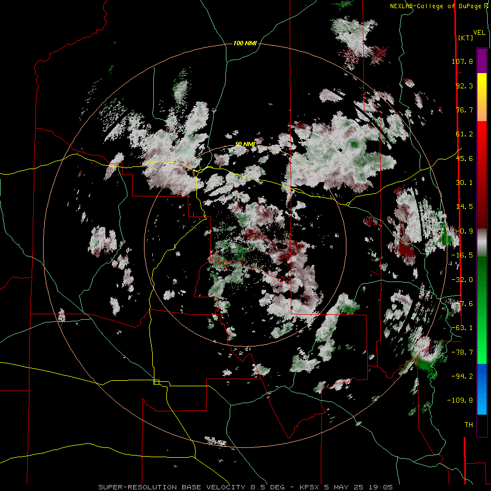
Task: Click the -94.2 value on the velocity scale
Action: click(x=462, y=376)
